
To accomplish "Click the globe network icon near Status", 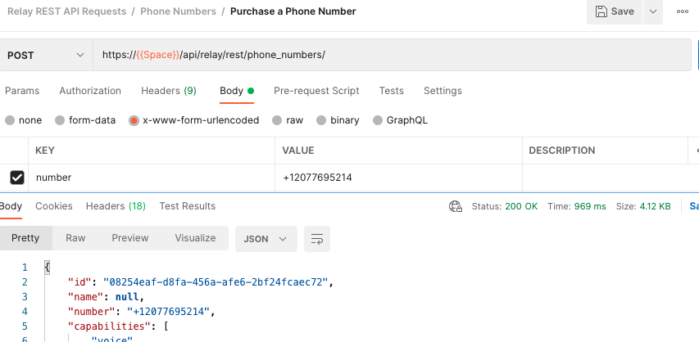I will [x=456, y=206].
